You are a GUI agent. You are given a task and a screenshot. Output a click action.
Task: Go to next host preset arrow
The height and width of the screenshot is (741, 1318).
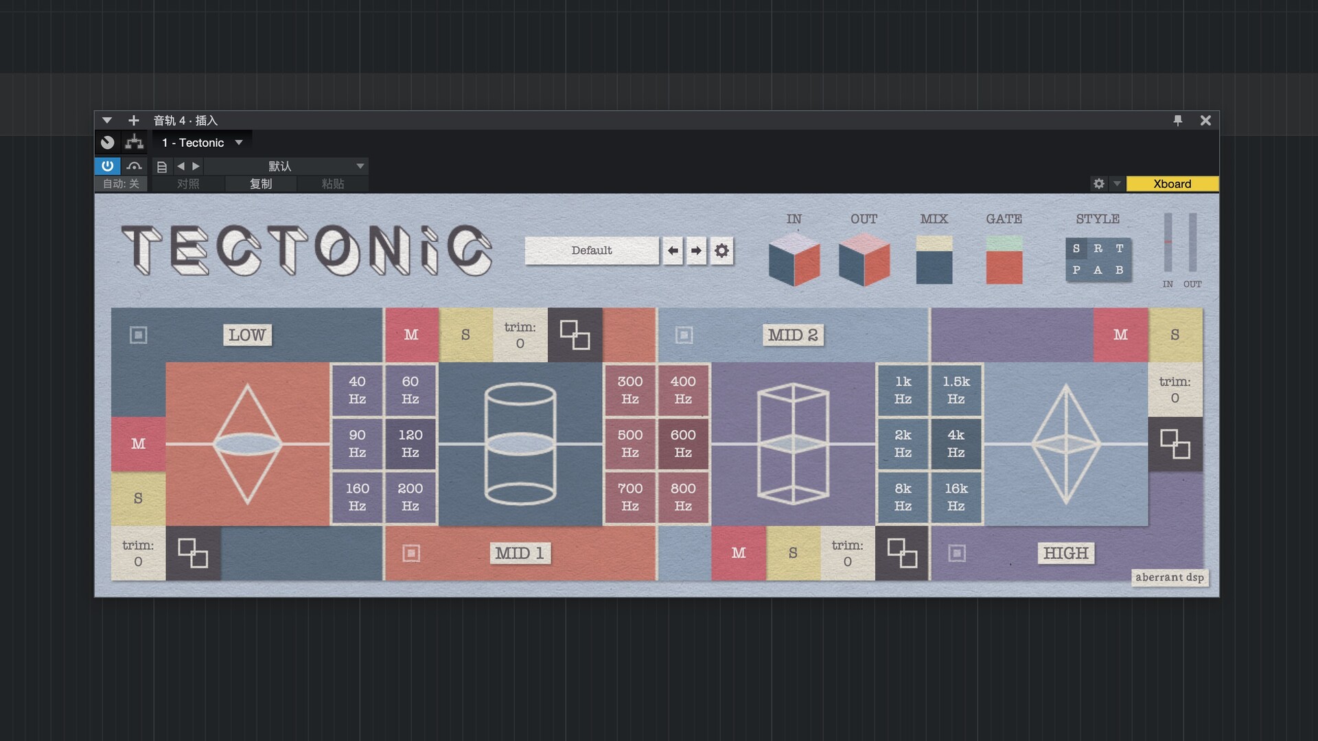pos(196,166)
